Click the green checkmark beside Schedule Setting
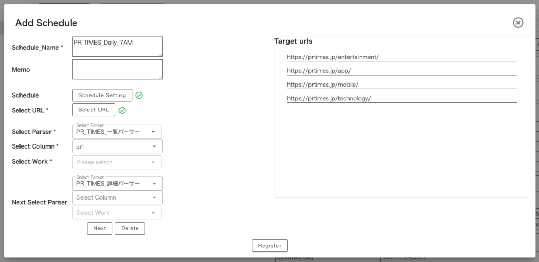This screenshot has height=262, width=539. point(139,96)
